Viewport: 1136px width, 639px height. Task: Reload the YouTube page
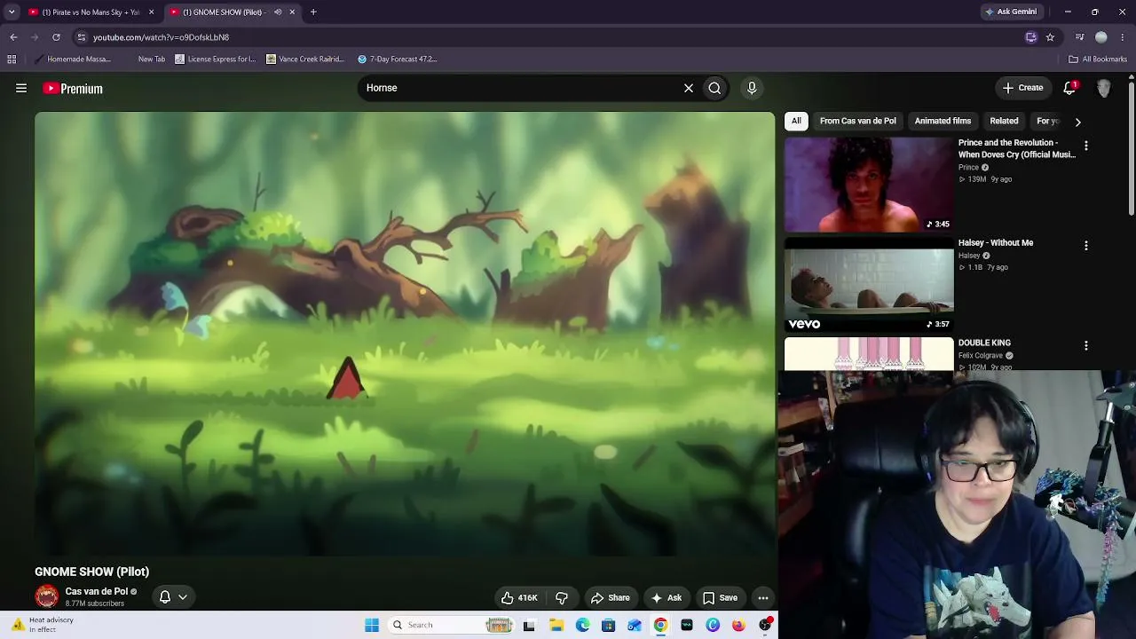(x=56, y=37)
